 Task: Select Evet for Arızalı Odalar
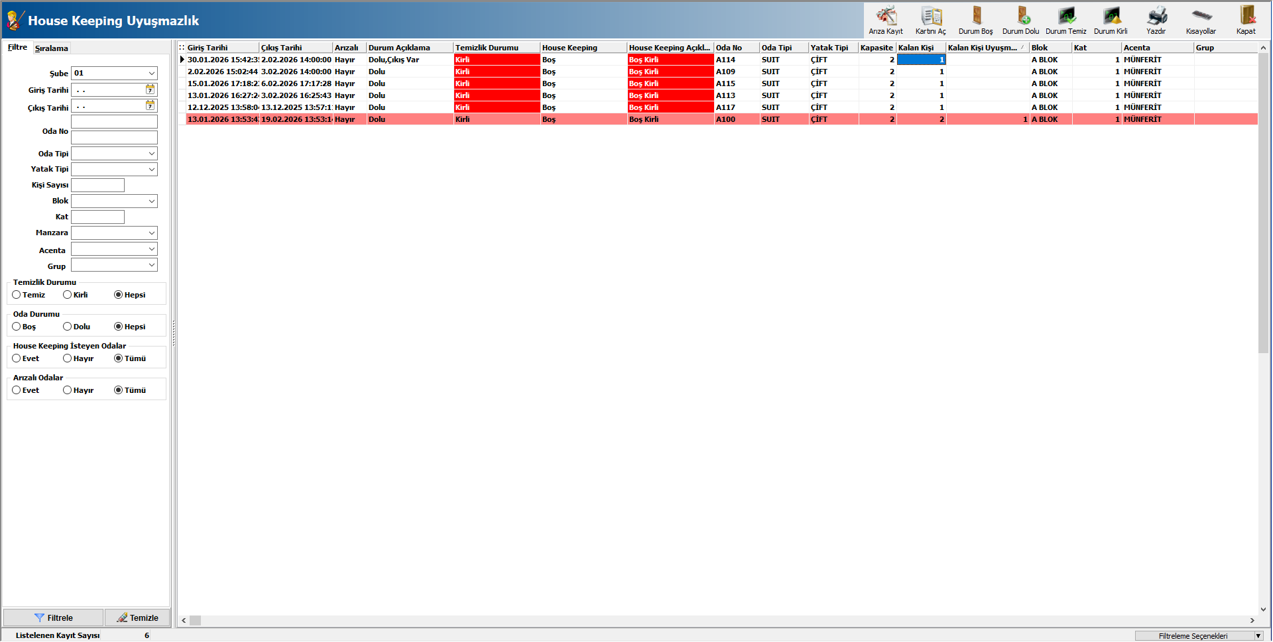point(17,390)
